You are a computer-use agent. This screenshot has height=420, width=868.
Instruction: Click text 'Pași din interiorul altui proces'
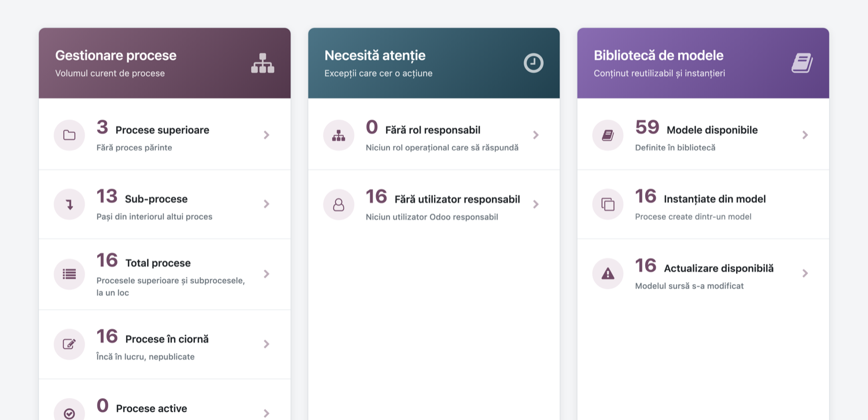point(155,217)
